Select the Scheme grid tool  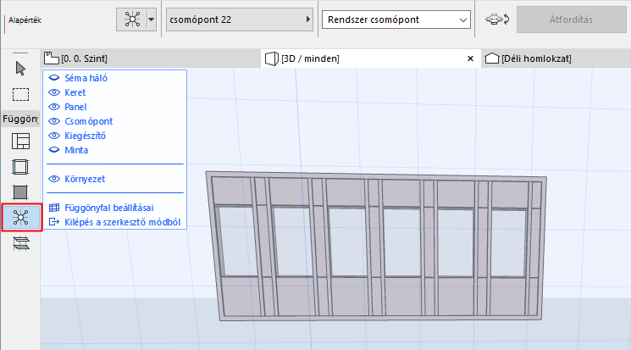(x=20, y=142)
